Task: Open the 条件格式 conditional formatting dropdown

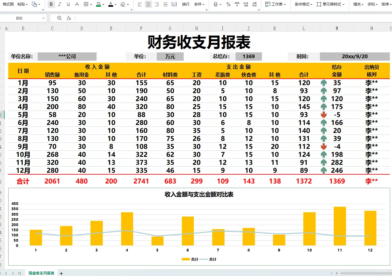Action: click(303, 4)
